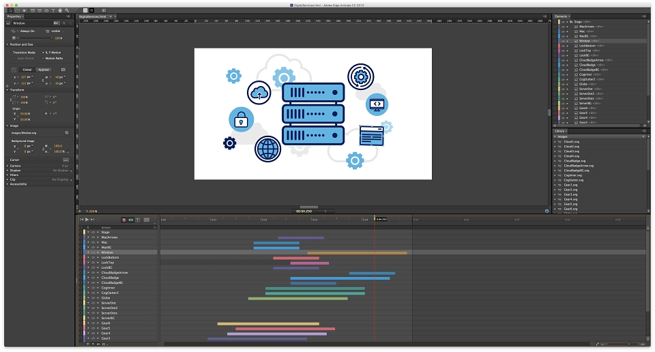
Task: Select Cloud1.svg in the Library list
Action: tap(571, 142)
